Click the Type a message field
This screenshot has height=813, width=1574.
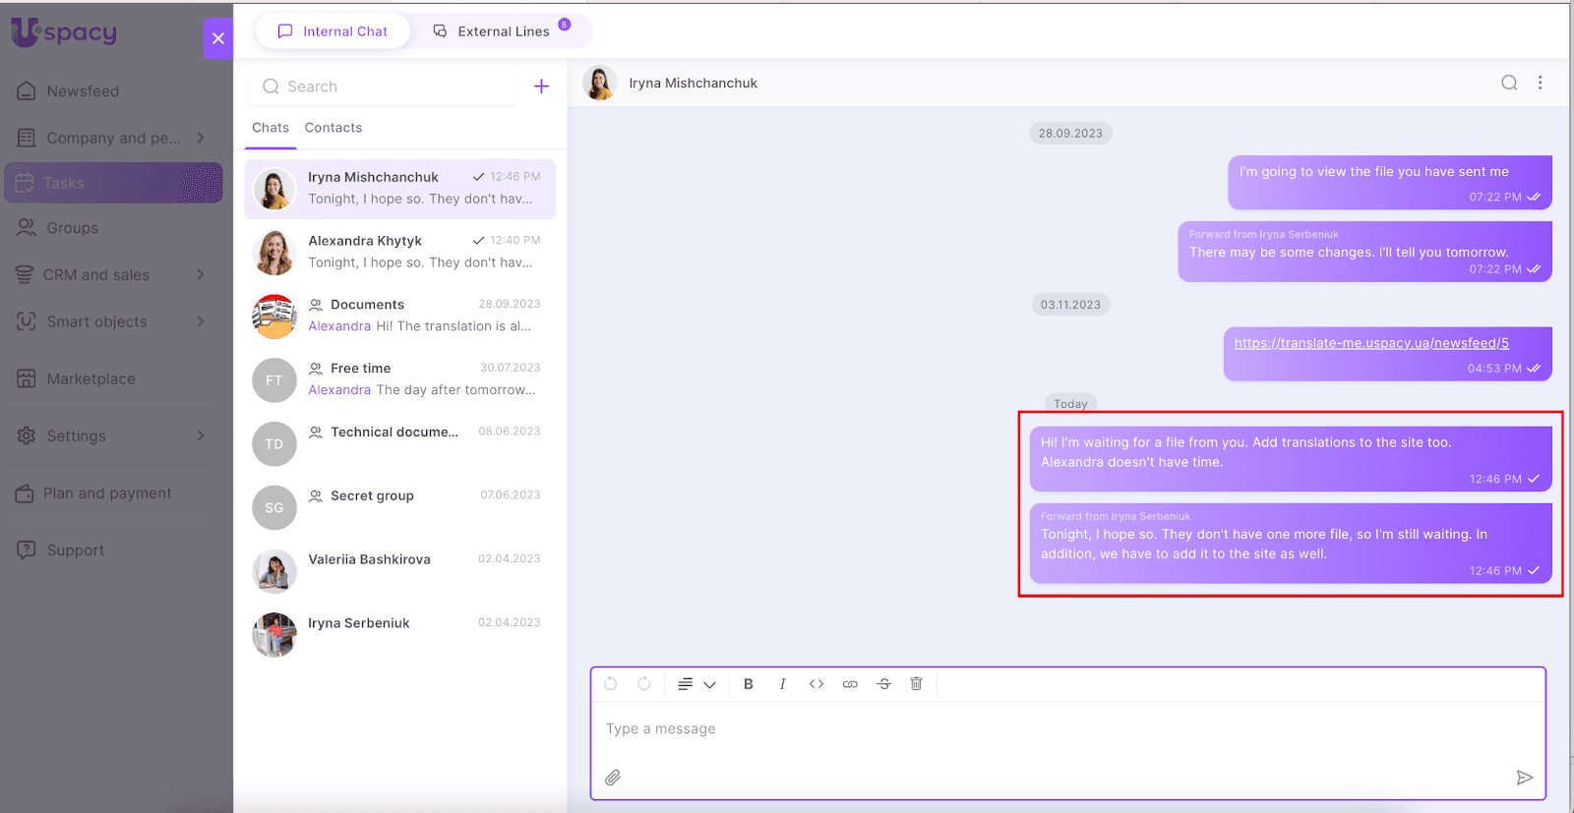click(x=1067, y=729)
